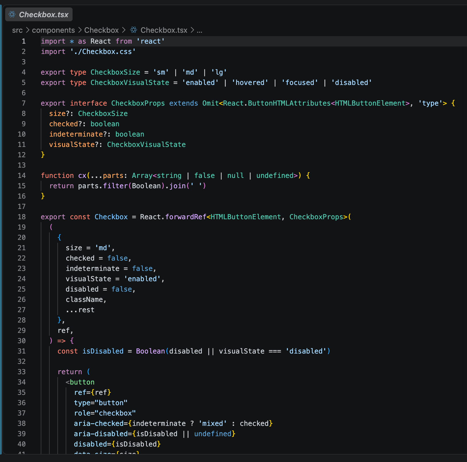Click visualState? property on line 11
The width and height of the screenshot is (467, 462).
tap(74, 145)
